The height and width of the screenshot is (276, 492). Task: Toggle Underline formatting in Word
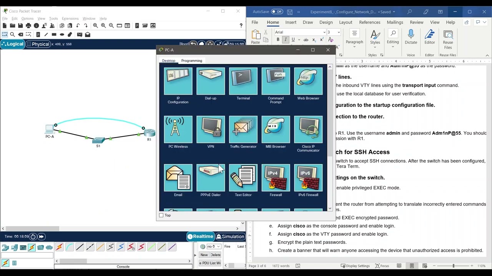tap(293, 40)
